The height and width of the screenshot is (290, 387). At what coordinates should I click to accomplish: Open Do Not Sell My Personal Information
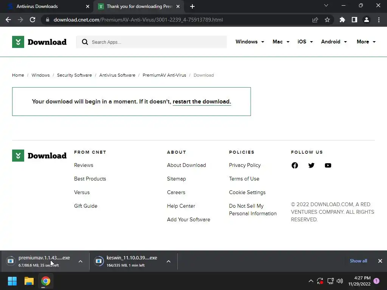(253, 210)
